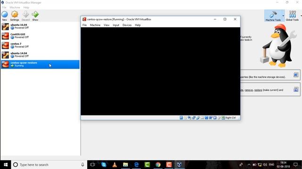Screen dimensions: 302x169
Task: Open Help menu in the VM window
Action: (137, 25)
